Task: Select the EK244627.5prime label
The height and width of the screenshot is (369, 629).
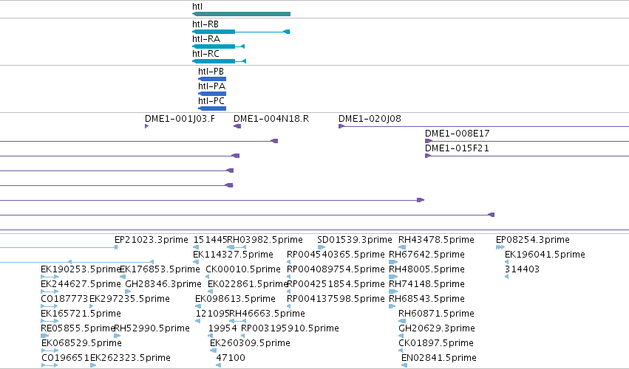Action: click(x=81, y=284)
